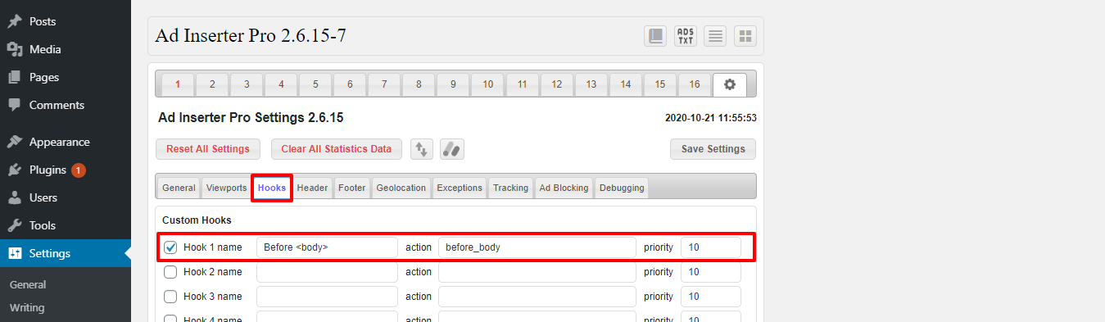Select the gear settings tab
The image size is (1105, 322).
tap(730, 84)
